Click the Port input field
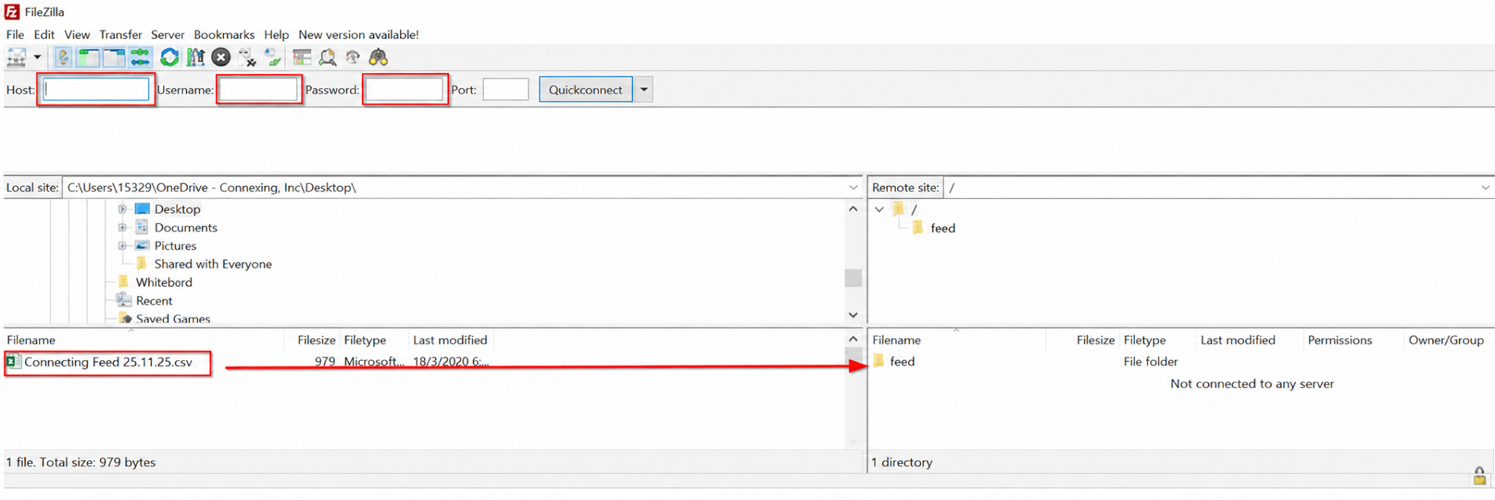Screen dimensions: 1495x500 click(505, 90)
